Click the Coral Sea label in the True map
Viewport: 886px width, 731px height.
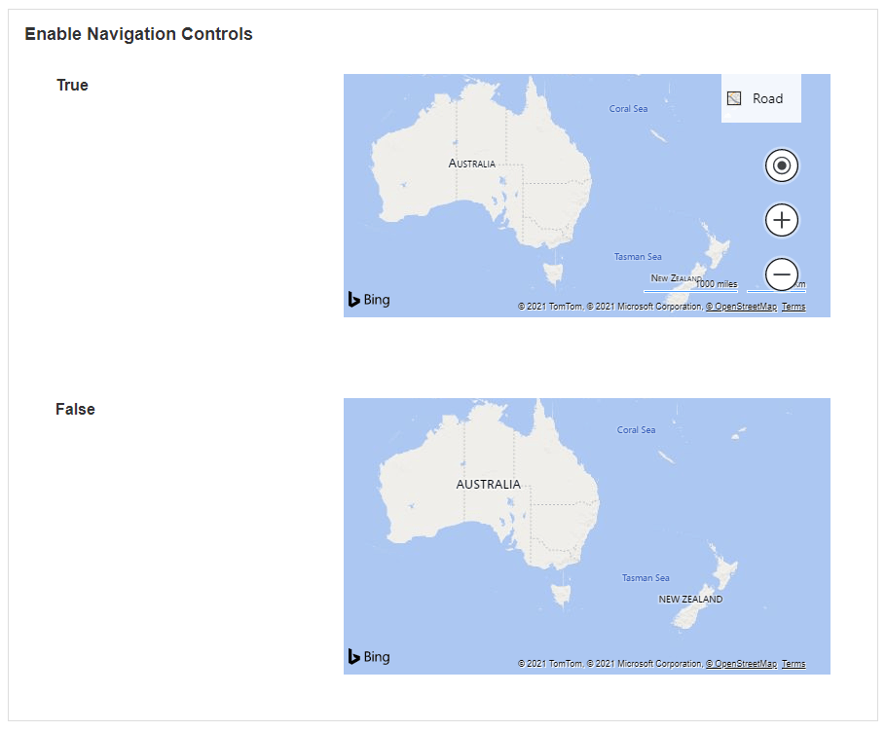(628, 109)
